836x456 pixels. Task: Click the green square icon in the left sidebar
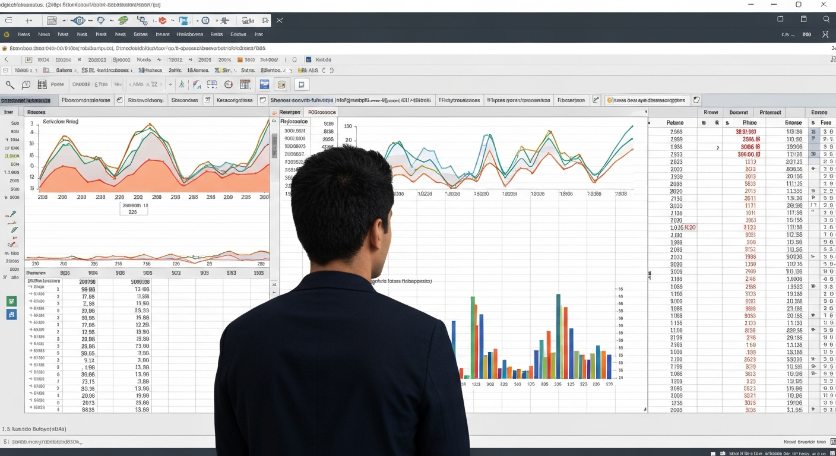[x=11, y=302]
